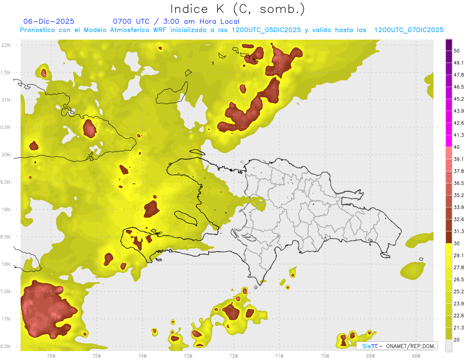Image resolution: width=467 pixels, height=361 pixels.
Task: Click the '75W' longitude axis label
Action: [97, 356]
